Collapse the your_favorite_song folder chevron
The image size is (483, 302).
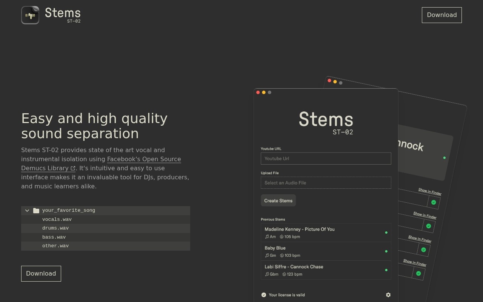click(x=27, y=211)
